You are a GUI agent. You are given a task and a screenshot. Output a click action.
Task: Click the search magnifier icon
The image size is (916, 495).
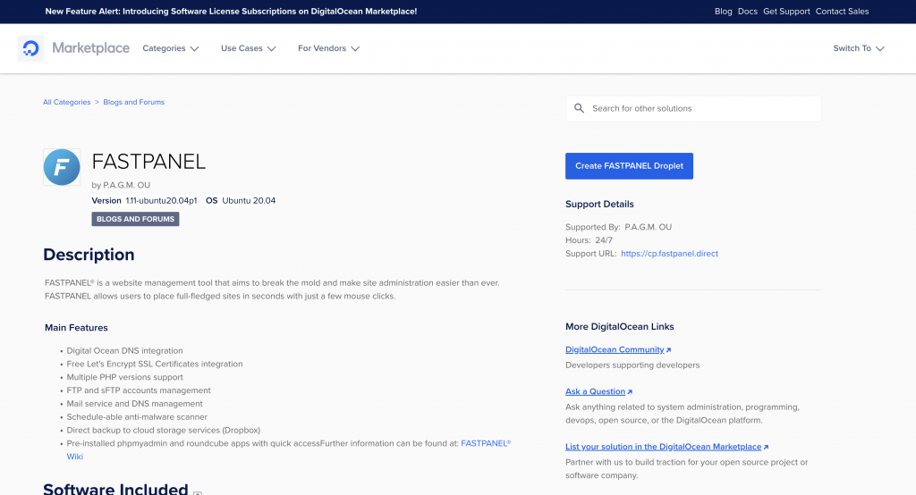pos(580,108)
